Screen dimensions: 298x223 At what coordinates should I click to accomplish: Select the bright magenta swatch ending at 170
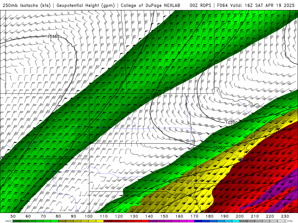tap(190, 221)
